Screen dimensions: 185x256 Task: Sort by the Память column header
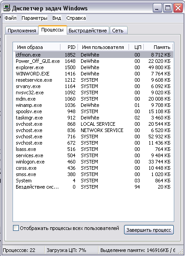pyautogui.click(x=158, y=47)
